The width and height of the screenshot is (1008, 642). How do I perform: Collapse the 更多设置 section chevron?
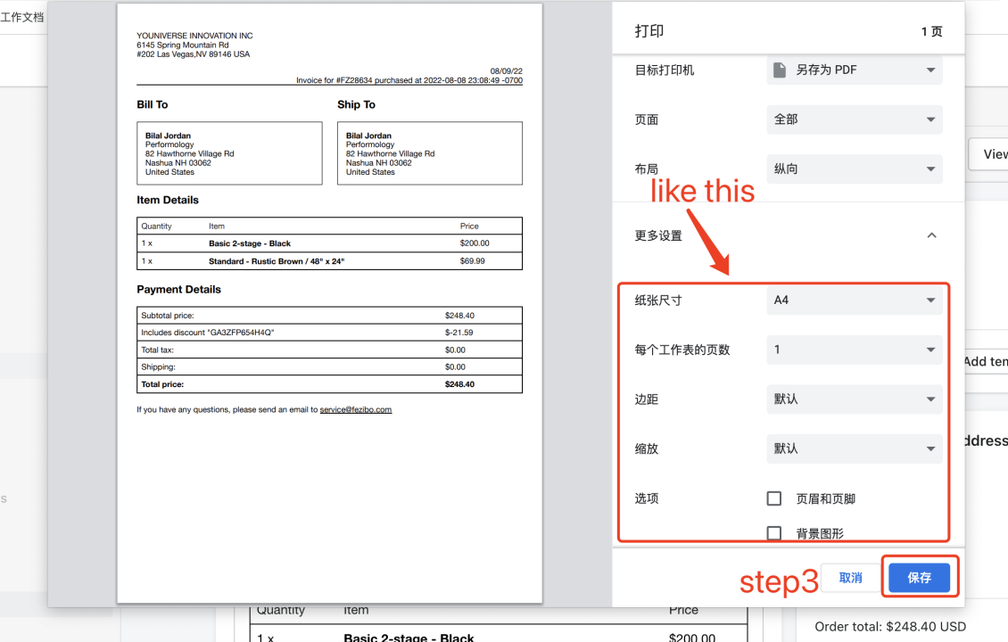tap(931, 235)
